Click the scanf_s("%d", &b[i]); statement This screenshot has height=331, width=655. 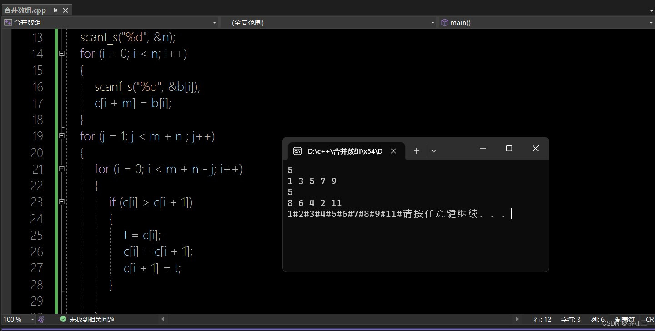147,86
